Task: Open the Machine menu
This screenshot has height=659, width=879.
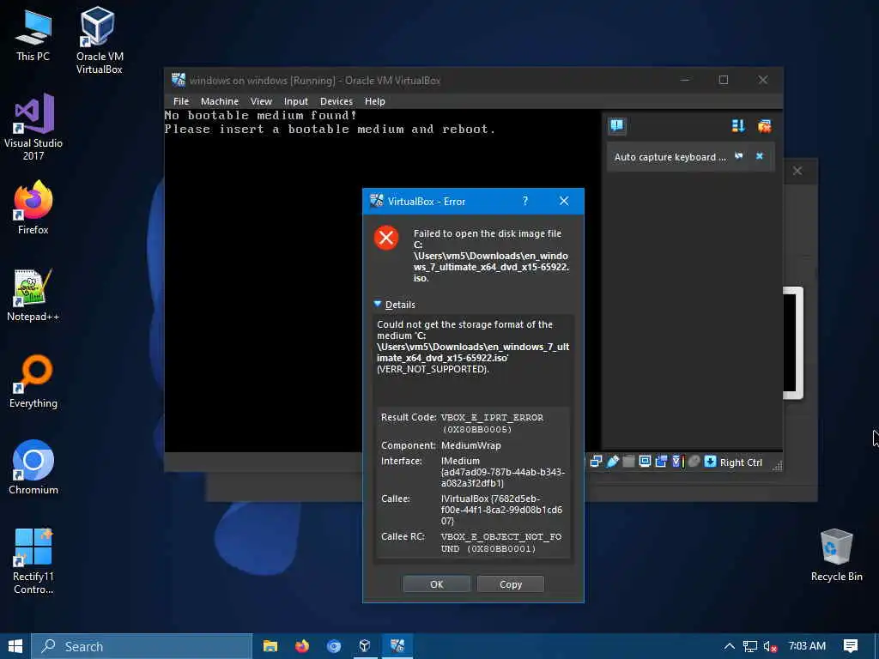Action: 220,101
